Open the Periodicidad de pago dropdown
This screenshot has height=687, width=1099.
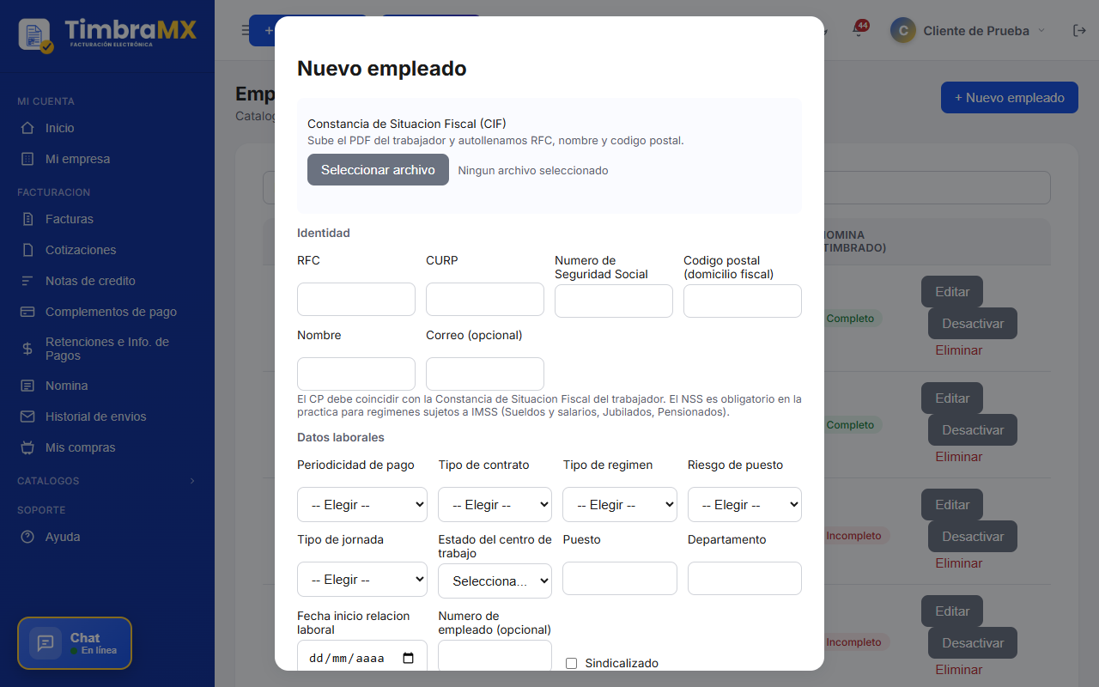coord(362,505)
